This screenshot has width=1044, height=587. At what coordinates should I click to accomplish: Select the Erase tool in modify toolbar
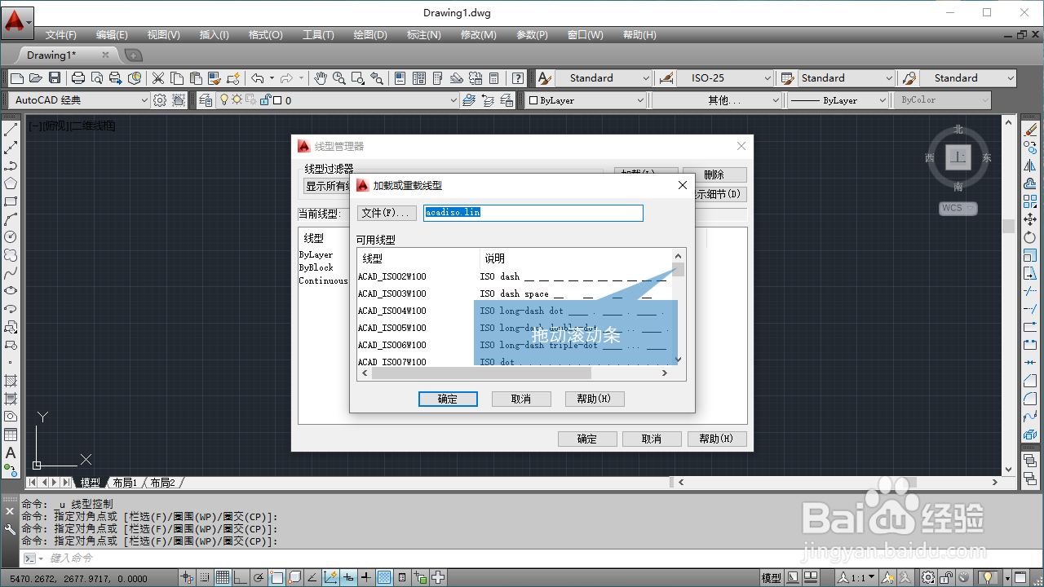(1031, 130)
